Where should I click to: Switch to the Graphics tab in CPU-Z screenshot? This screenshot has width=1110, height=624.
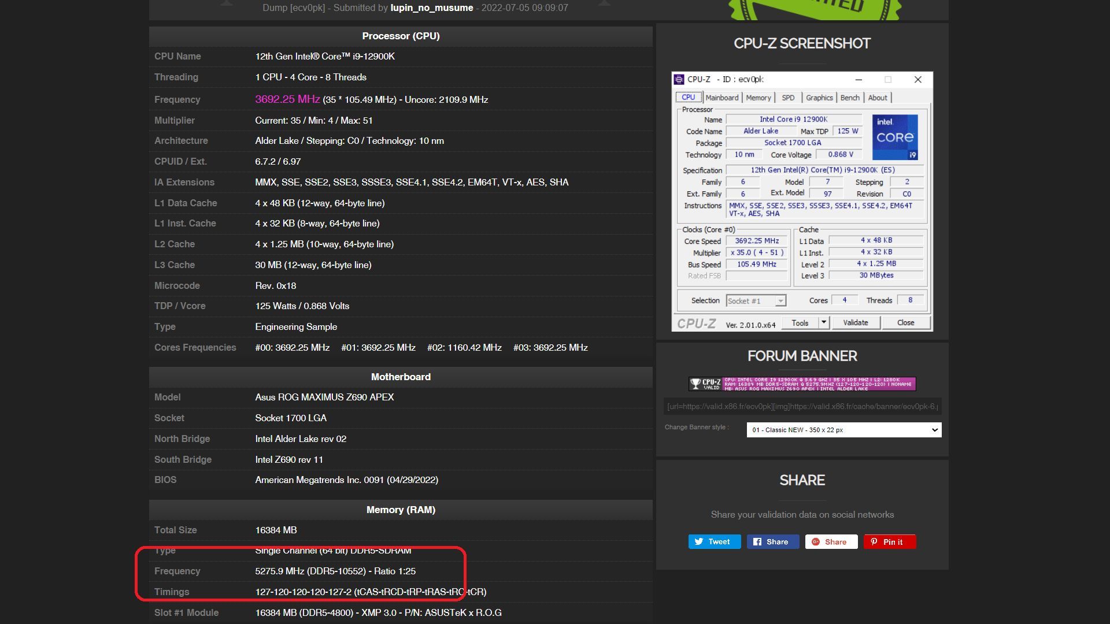point(819,98)
